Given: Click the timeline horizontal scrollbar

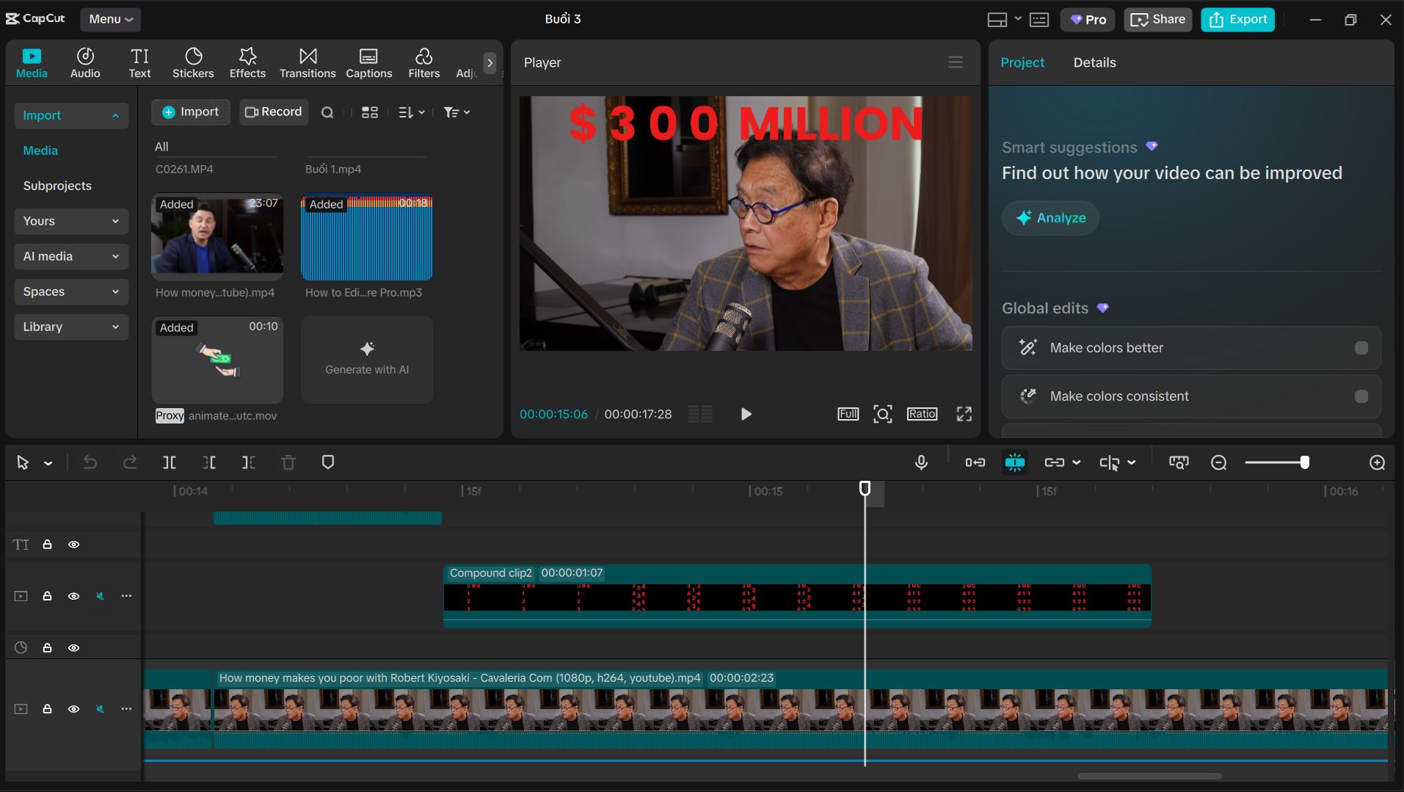Looking at the screenshot, I should [1149, 776].
